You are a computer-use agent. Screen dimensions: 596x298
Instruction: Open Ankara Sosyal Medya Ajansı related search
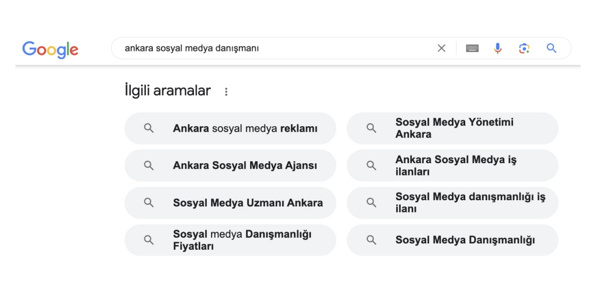(x=231, y=165)
